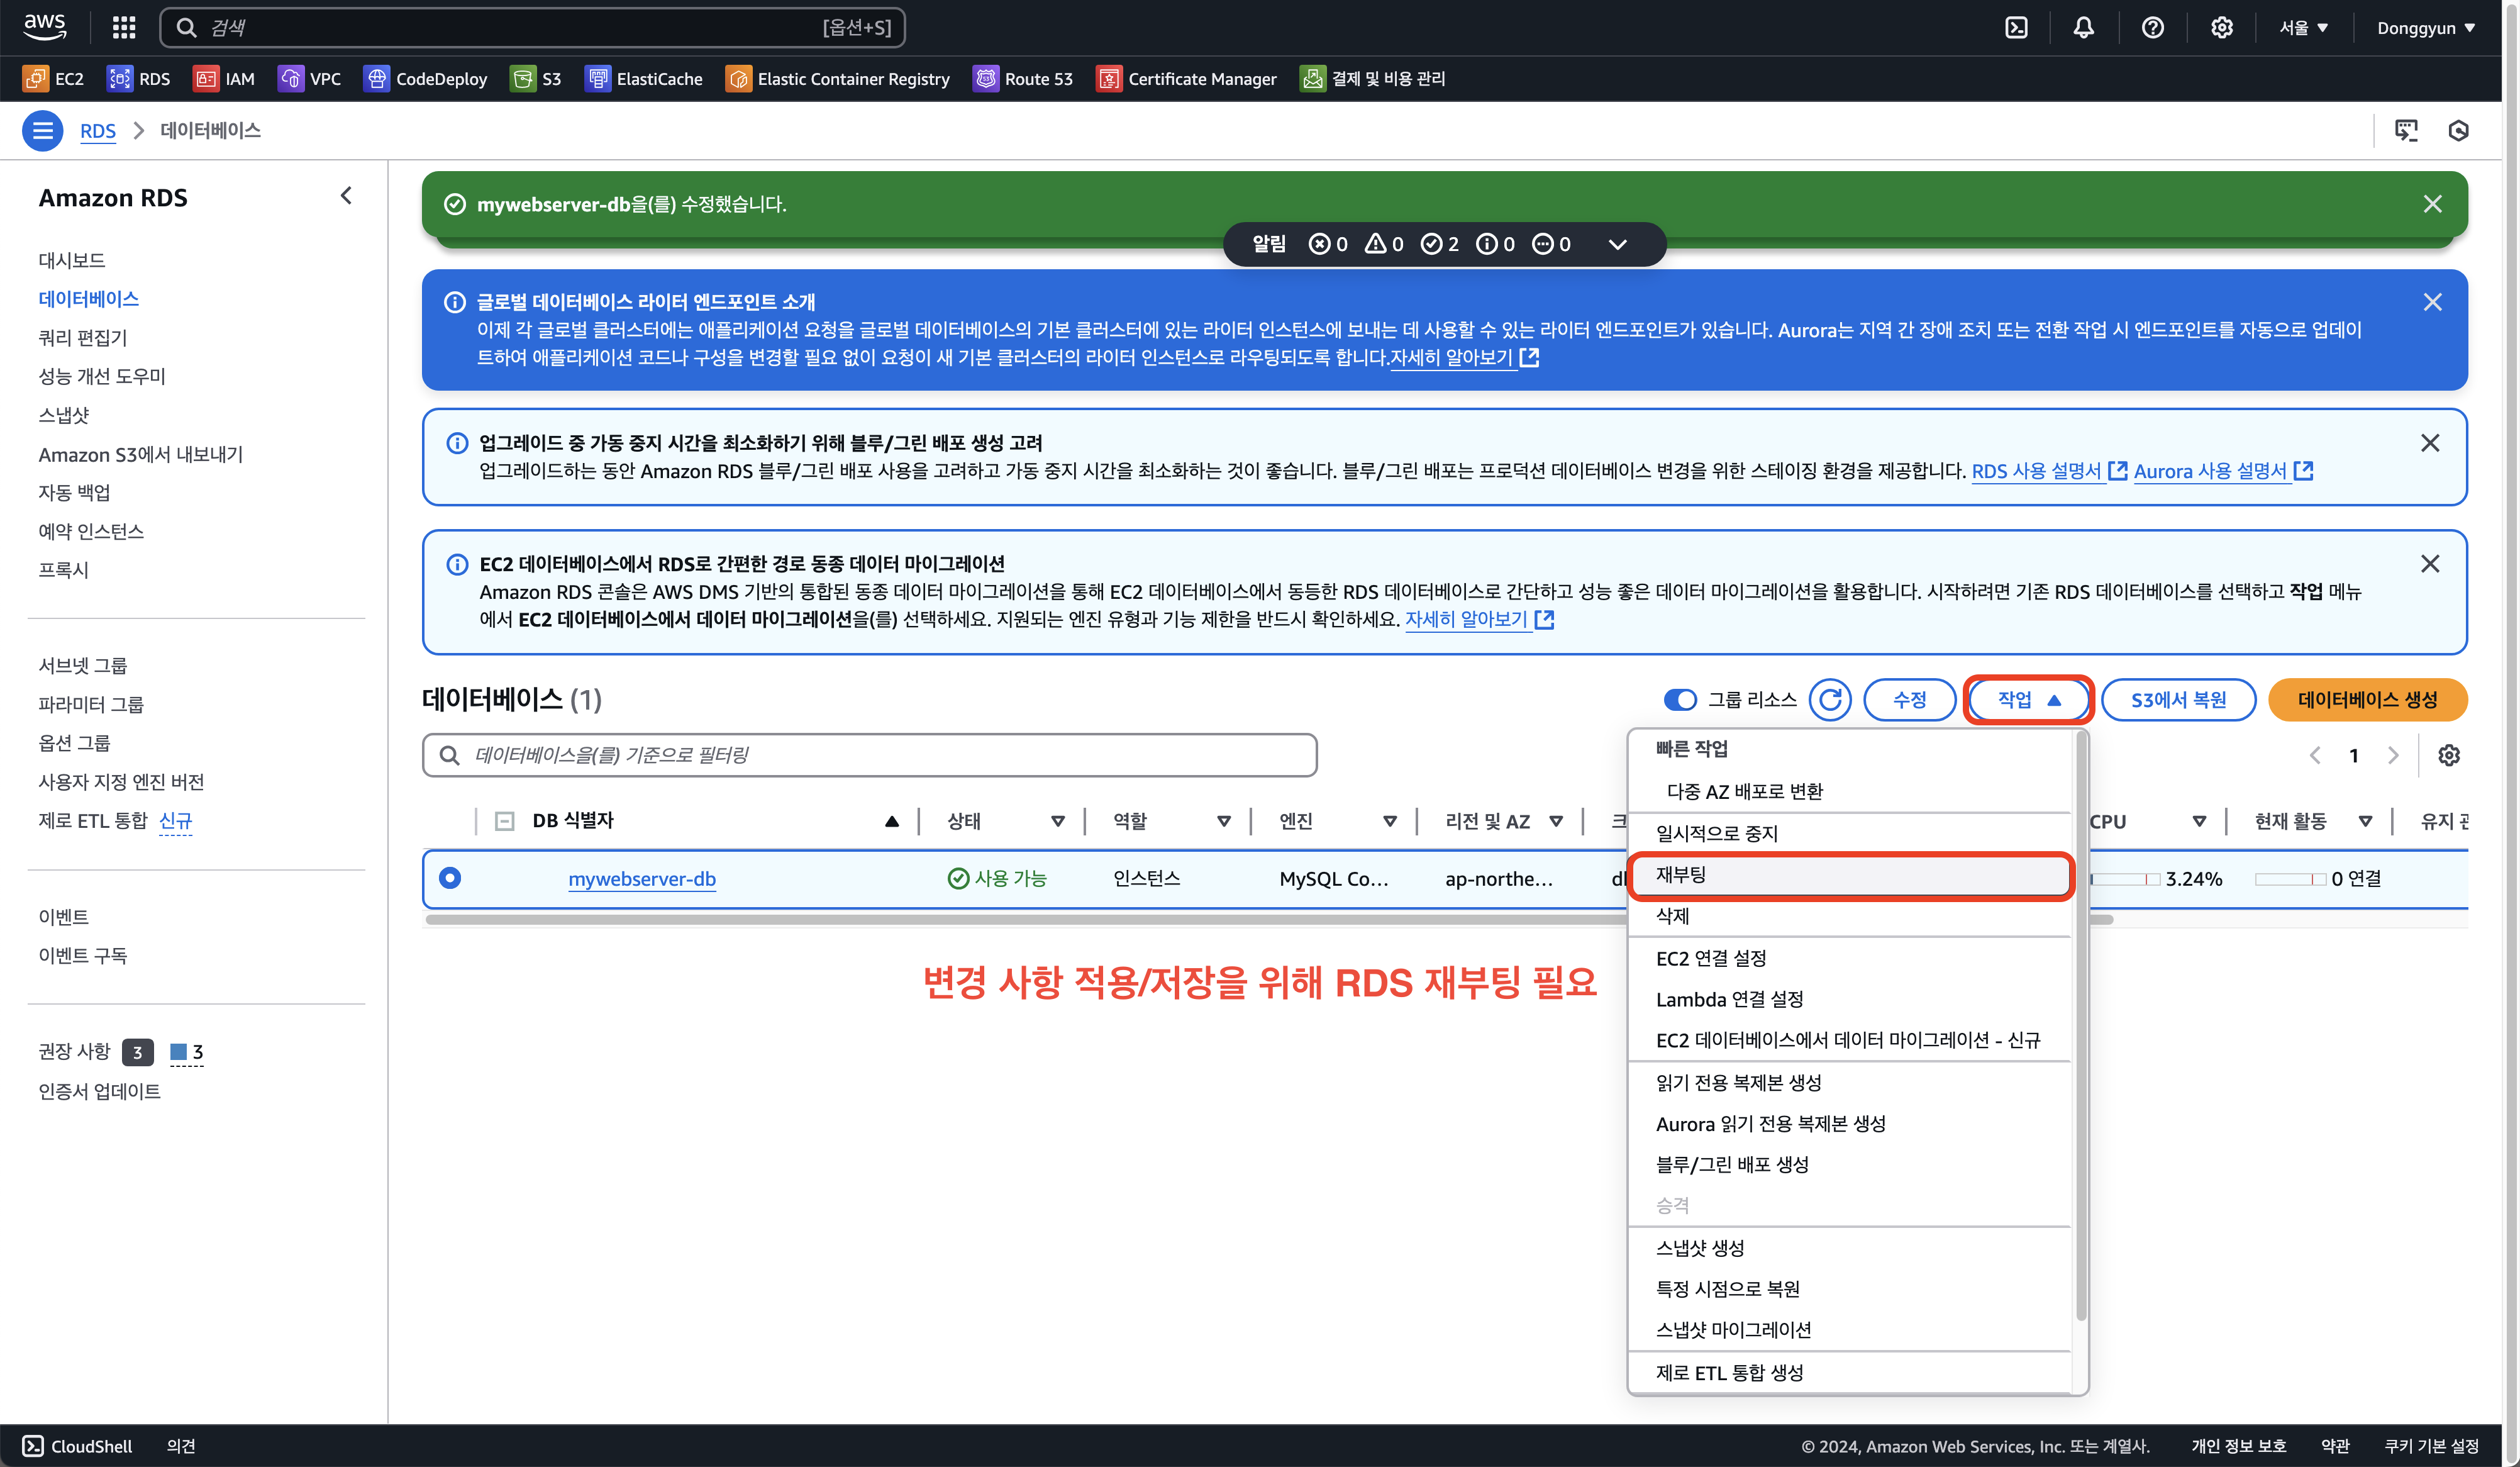Focus the database filter input field
Screen dimensions: 2520x1467
[x=869, y=755]
